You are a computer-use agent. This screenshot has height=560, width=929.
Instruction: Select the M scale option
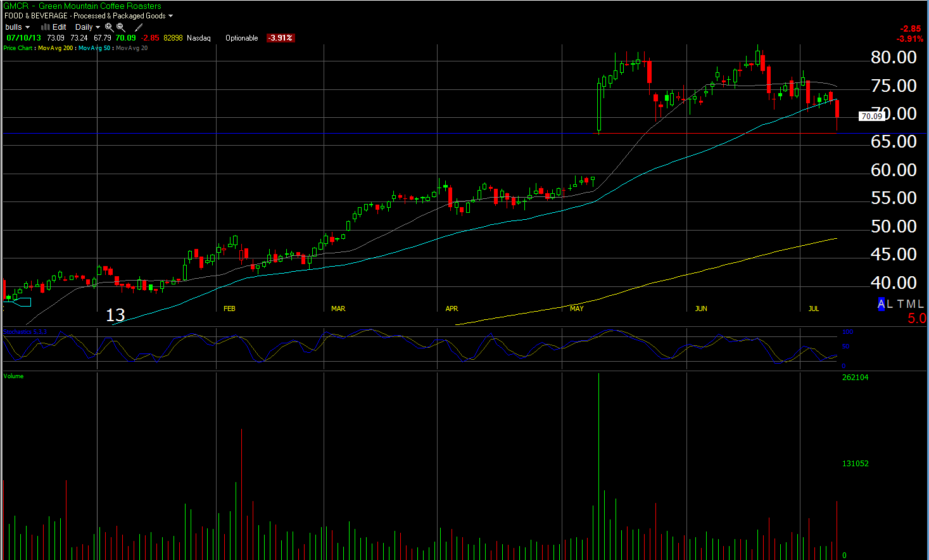tap(911, 304)
